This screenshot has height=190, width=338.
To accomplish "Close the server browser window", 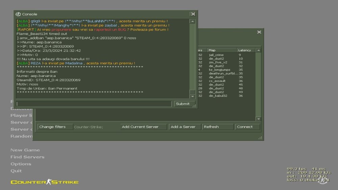I will coord(259,32).
